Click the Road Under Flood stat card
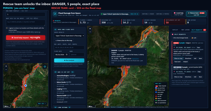Screen dimensions: 211x111 pos(131,22)
